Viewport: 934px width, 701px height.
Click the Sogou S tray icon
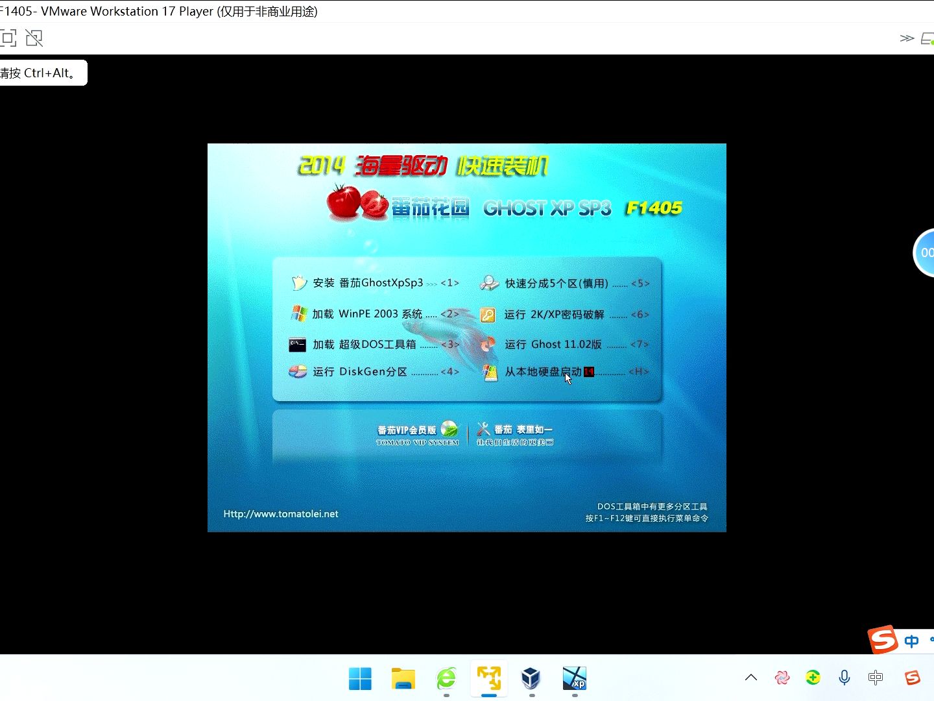(x=913, y=678)
